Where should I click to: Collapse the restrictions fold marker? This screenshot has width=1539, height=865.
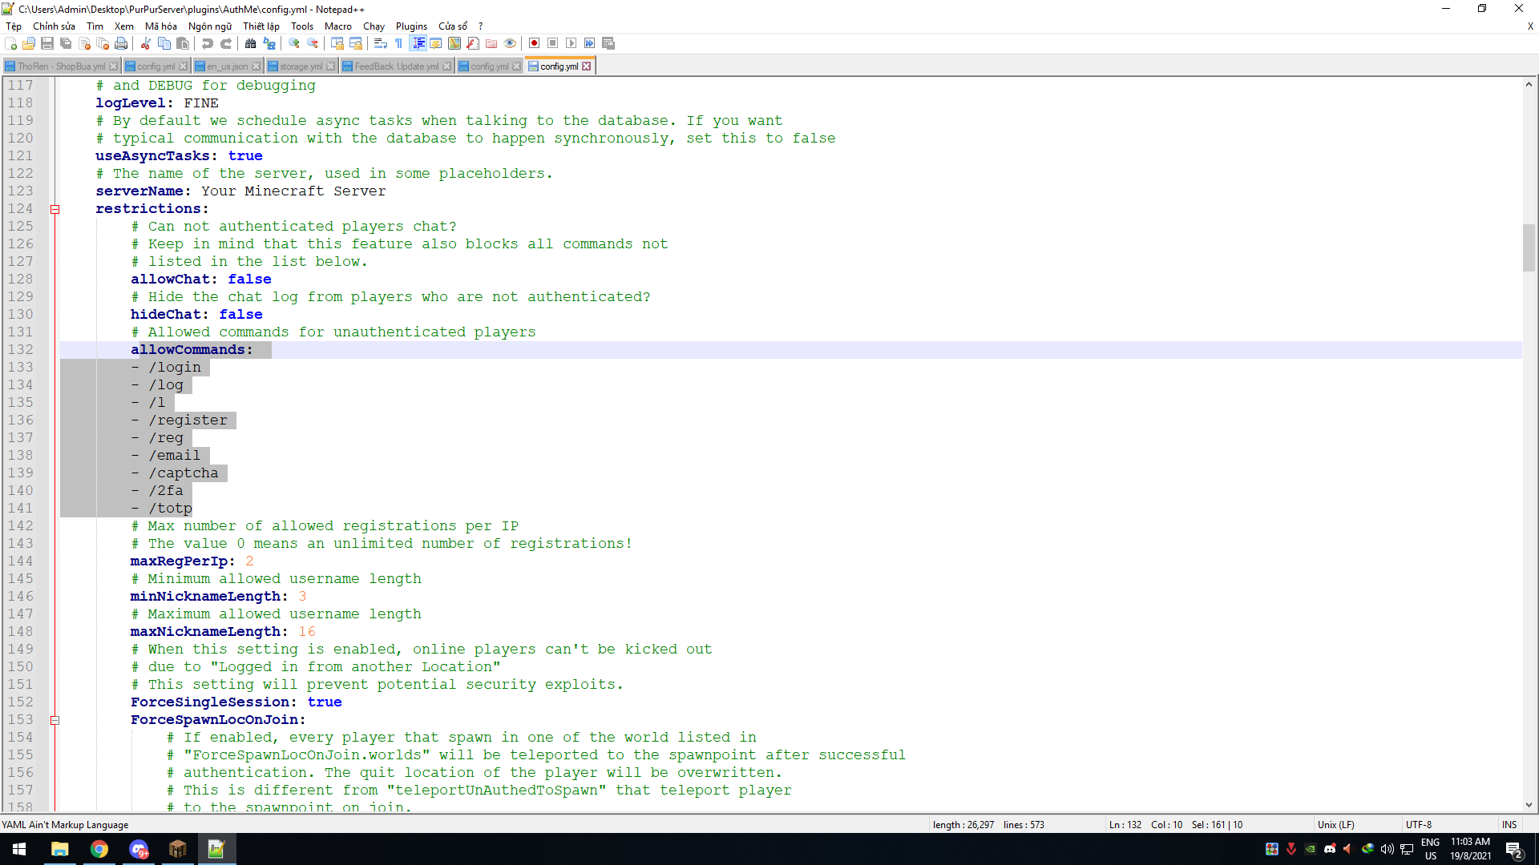click(x=55, y=209)
